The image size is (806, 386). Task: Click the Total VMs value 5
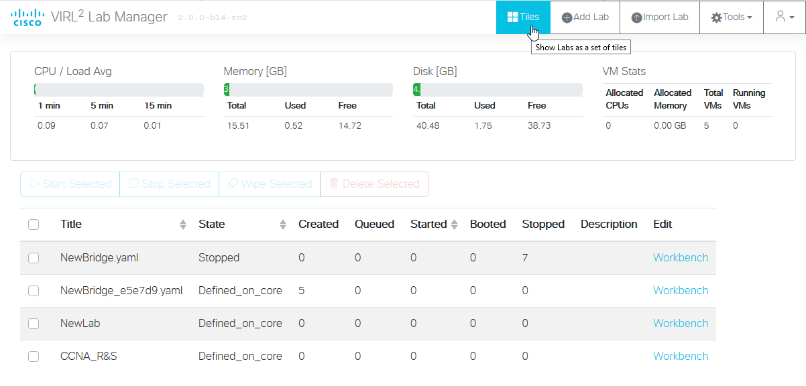pos(706,125)
